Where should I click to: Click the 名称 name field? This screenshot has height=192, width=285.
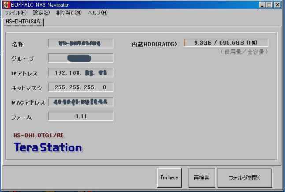point(81,44)
